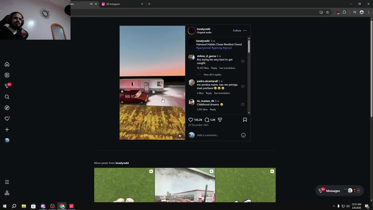
Task: Open Search in the left sidebar
Action: point(7,97)
